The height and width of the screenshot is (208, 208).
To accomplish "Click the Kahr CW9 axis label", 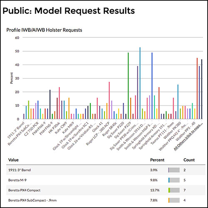I will click(x=61, y=128).
